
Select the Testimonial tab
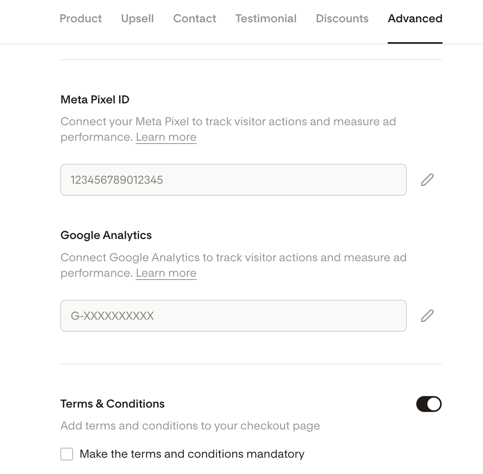[x=266, y=19]
